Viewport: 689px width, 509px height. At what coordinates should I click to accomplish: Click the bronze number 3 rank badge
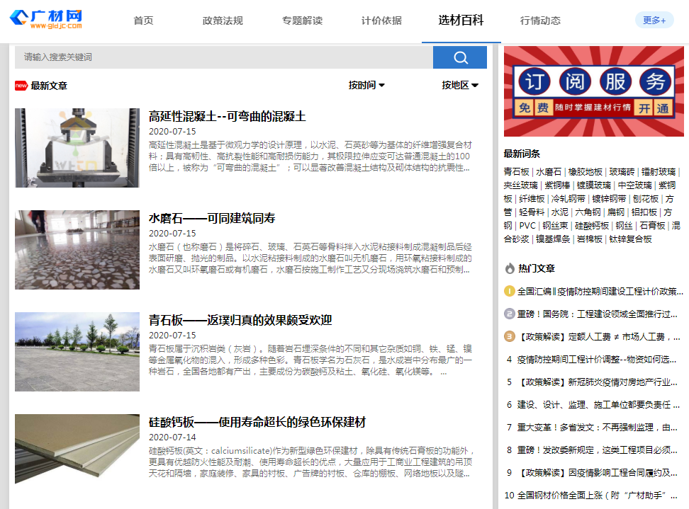coord(509,336)
